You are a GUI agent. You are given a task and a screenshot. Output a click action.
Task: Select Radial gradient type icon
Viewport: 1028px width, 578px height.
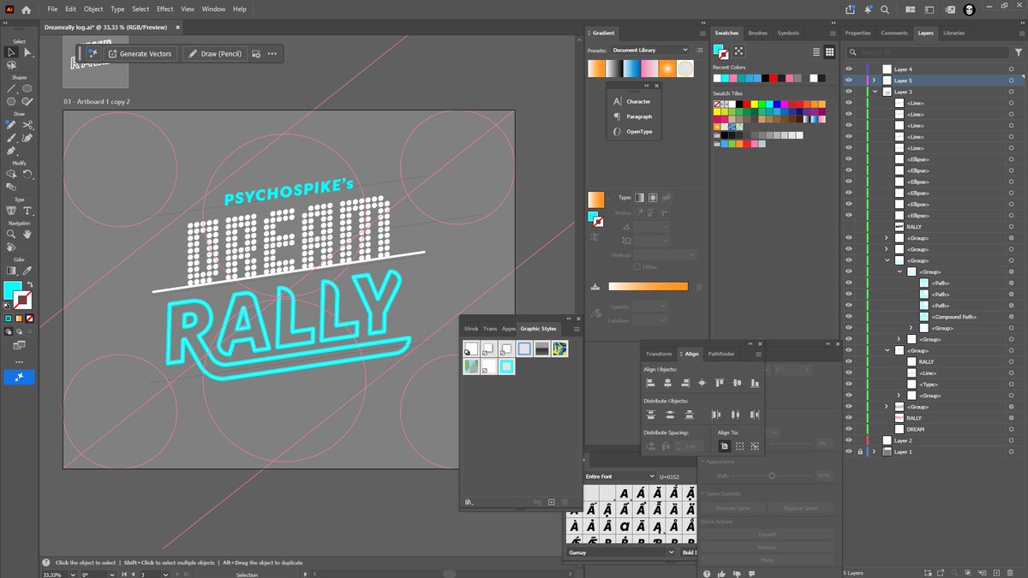653,198
